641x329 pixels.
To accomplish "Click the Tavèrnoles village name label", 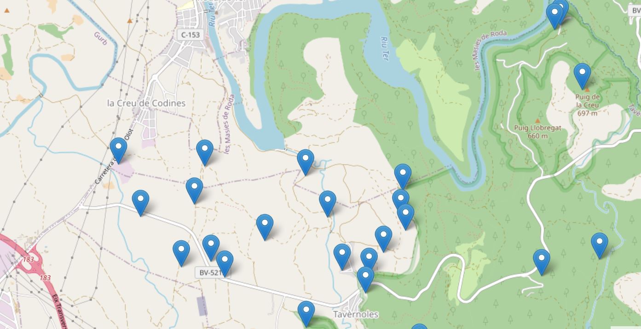I will (356, 314).
